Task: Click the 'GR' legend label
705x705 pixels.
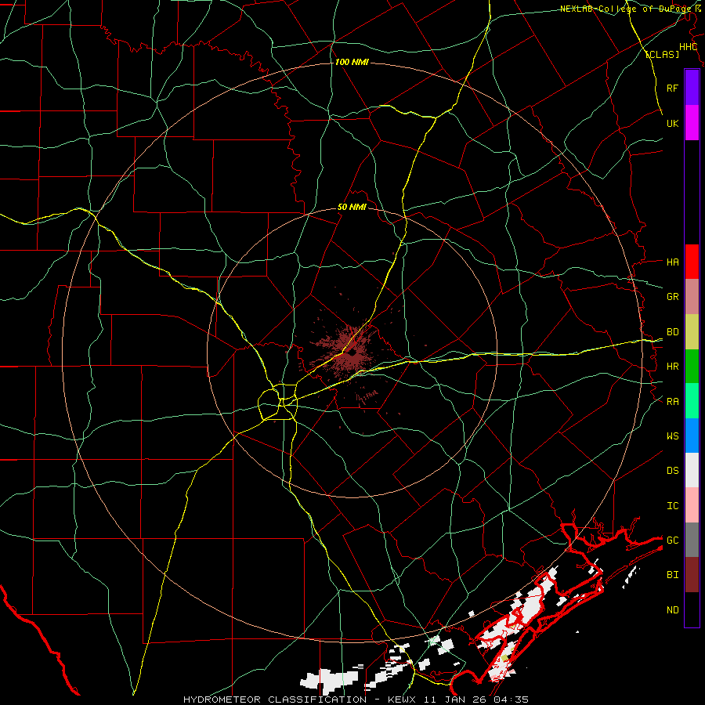Action: [x=672, y=297]
